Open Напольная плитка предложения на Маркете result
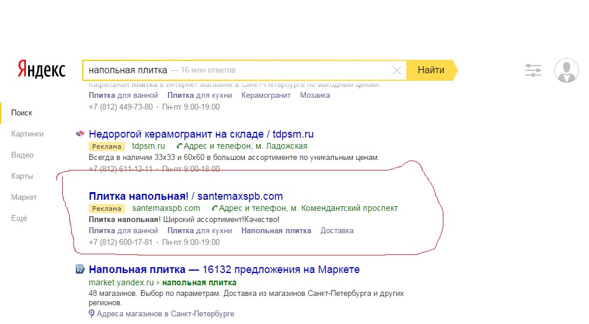The height and width of the screenshot is (324, 589). [224, 270]
